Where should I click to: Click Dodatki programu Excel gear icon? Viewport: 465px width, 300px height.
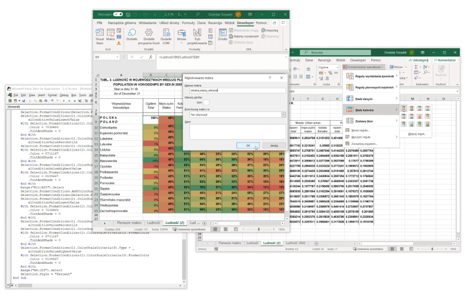point(148,37)
